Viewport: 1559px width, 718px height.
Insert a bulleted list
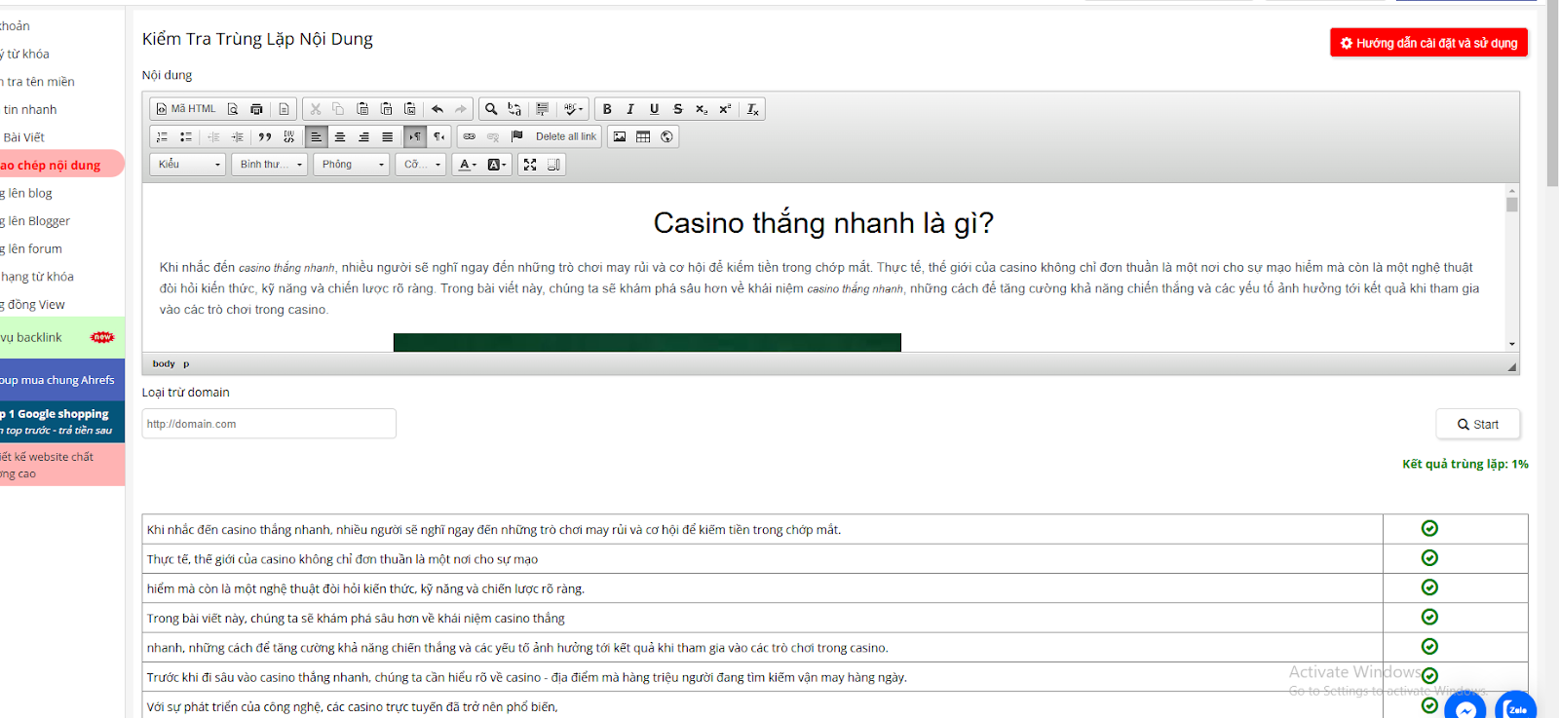pos(186,137)
